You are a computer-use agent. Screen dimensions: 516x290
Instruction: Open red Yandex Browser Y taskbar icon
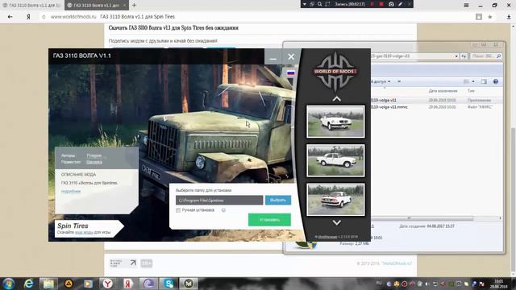tap(107, 284)
